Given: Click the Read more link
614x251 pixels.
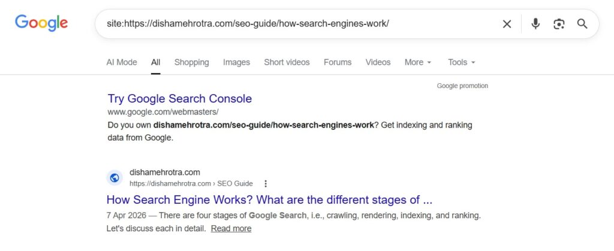Looking at the screenshot, I should point(231,229).
